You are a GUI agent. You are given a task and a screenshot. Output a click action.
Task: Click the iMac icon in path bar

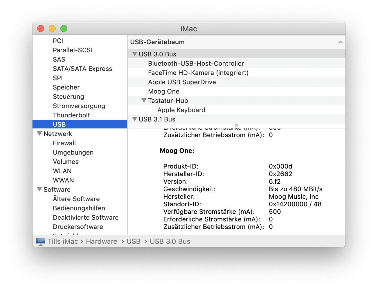41,241
